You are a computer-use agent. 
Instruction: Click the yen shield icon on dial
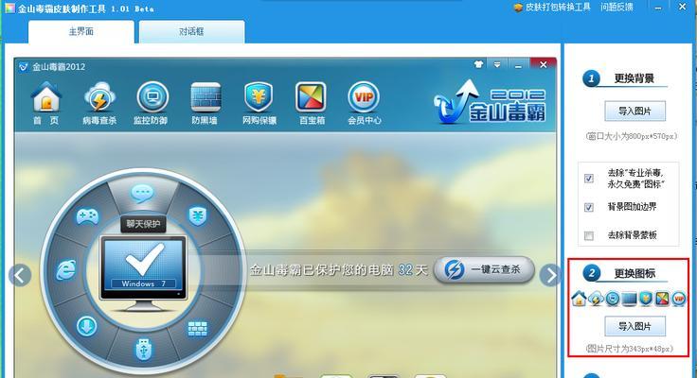(x=197, y=216)
